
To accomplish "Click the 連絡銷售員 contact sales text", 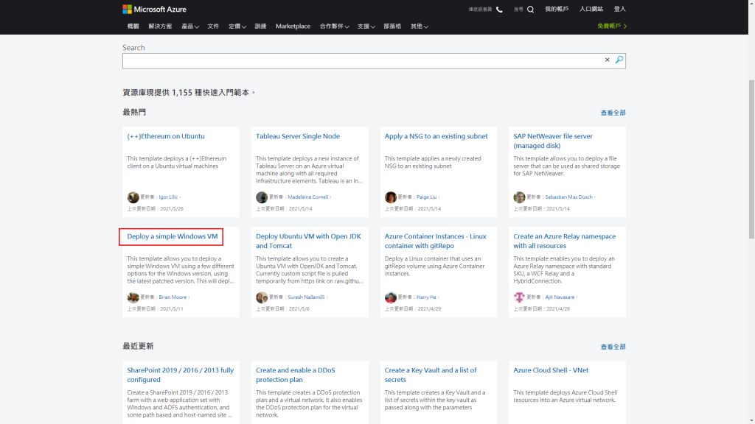I will tap(480, 10).
